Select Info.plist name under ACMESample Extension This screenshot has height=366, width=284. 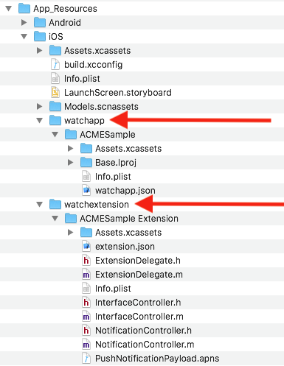coord(113,289)
